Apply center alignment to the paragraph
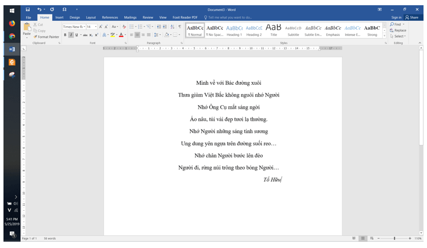427x248 pixels. coord(139,35)
